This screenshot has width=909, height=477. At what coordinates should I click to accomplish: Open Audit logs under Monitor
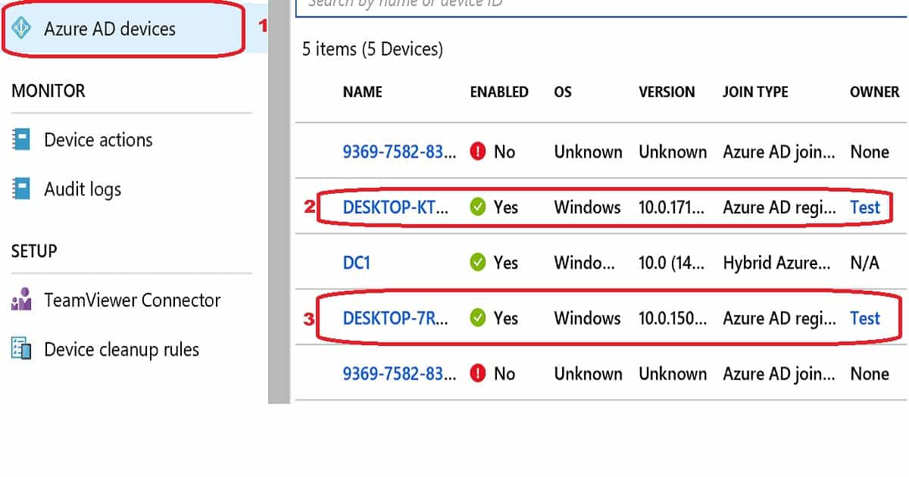[x=83, y=189]
